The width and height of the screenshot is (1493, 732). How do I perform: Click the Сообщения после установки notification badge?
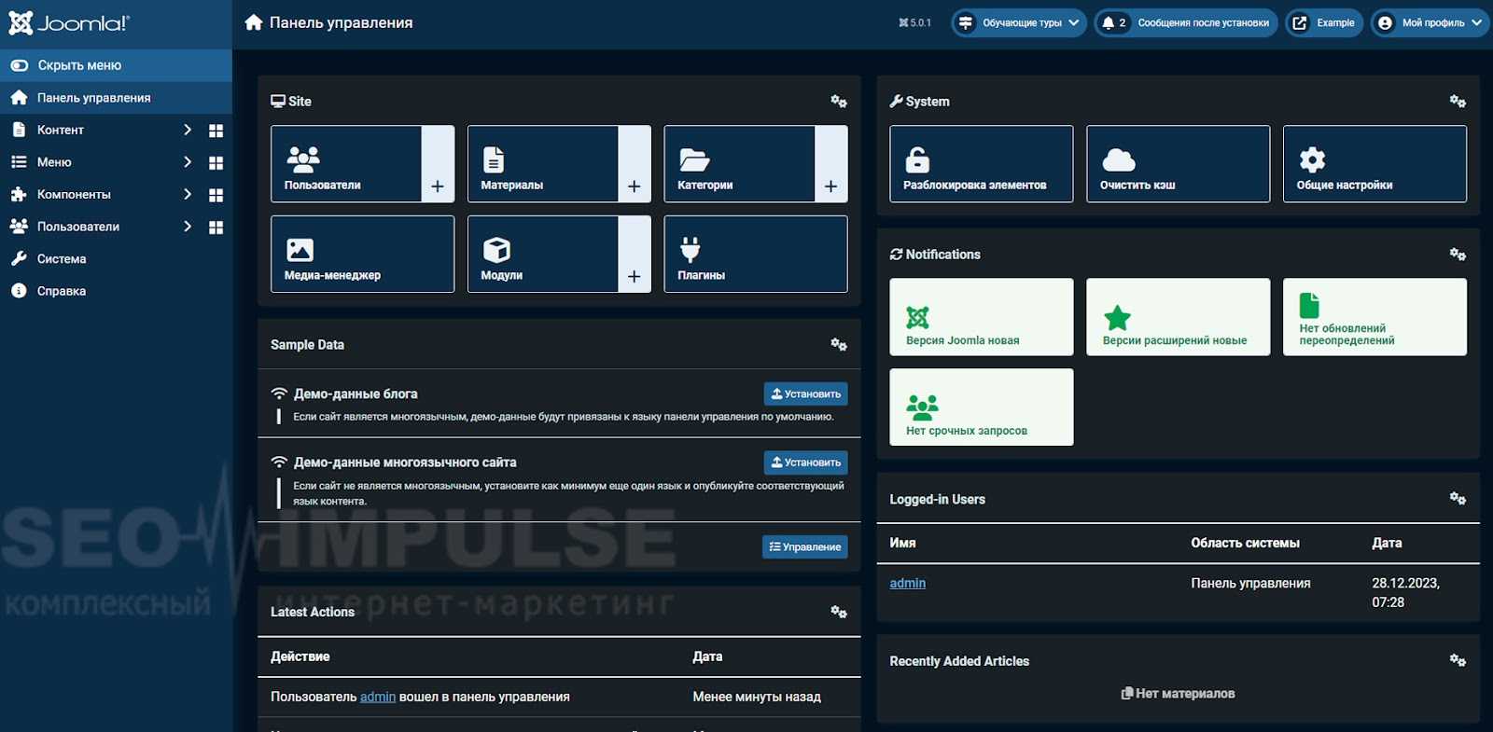tap(1185, 22)
